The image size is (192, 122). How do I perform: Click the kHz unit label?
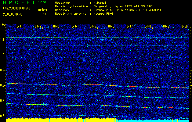3,25
